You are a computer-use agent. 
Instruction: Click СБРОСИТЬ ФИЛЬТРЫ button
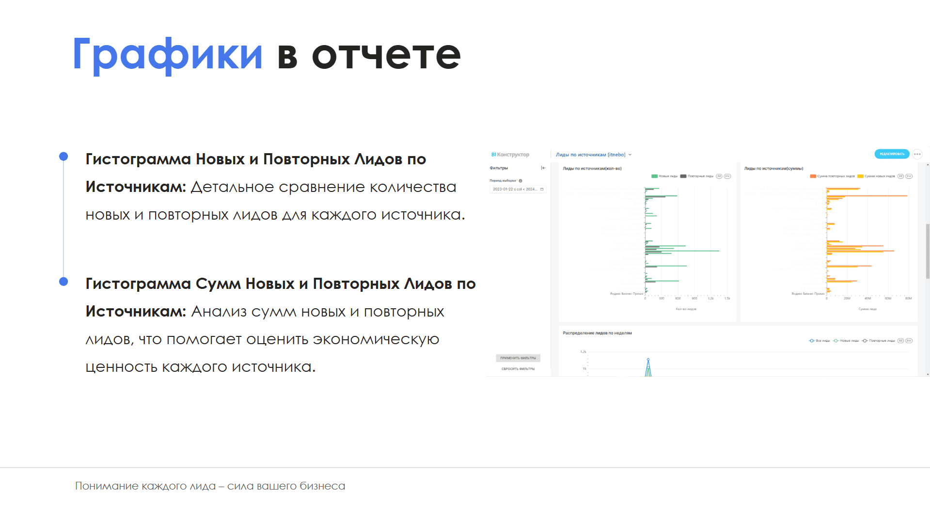pos(518,369)
